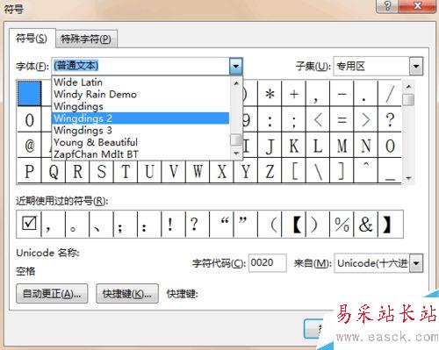Select Windy Rain Demo font entry
The width and height of the screenshot is (439, 350).
[140, 94]
